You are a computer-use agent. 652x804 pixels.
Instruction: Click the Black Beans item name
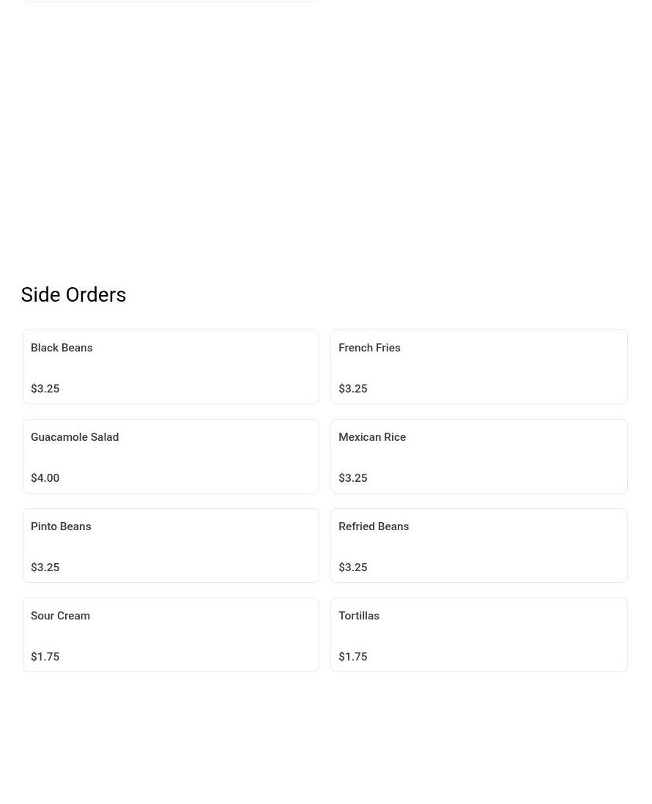pos(62,348)
